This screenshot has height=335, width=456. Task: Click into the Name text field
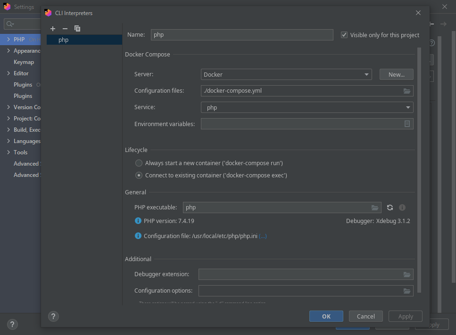tap(242, 35)
